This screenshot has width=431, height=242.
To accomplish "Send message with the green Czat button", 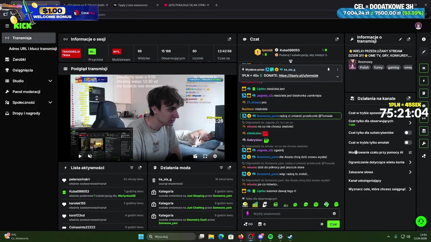I will coord(333,224).
